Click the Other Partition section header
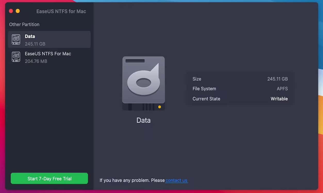 coord(24,24)
